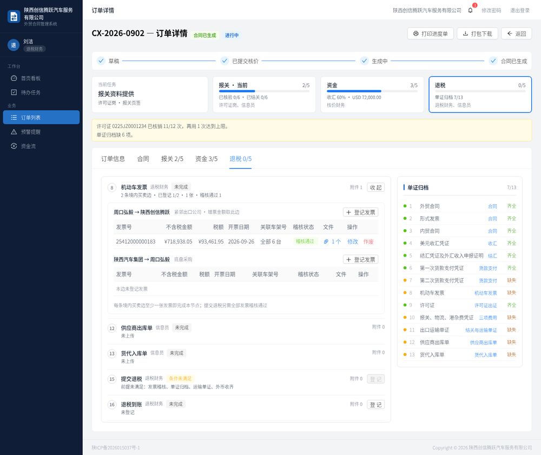Open the 机动车发票 link in 单证归档

pos(485,293)
